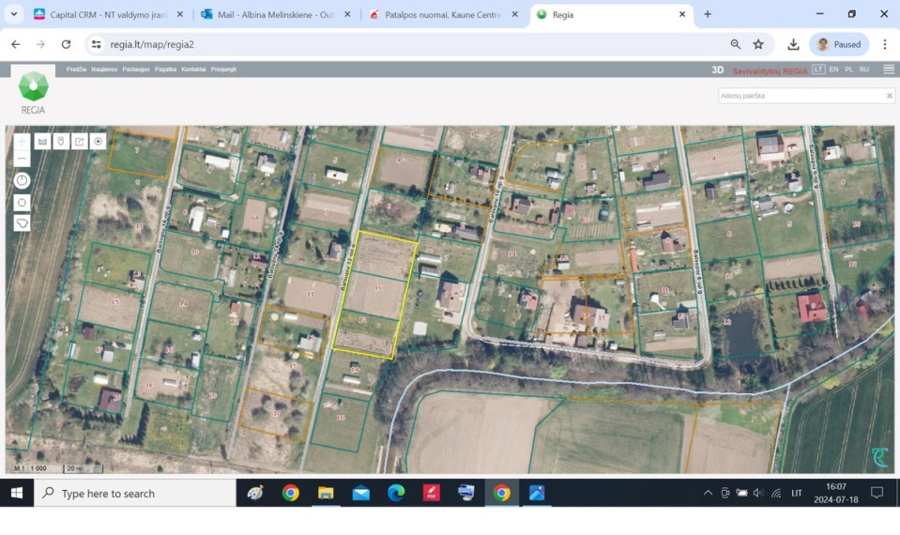Open Naujienos menu item
900x535 pixels.
click(x=104, y=69)
